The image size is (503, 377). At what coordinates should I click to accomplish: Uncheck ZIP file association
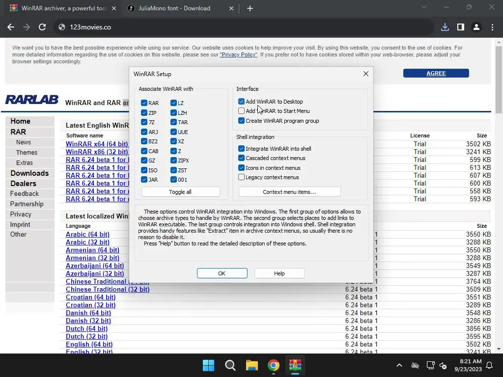pos(144,113)
